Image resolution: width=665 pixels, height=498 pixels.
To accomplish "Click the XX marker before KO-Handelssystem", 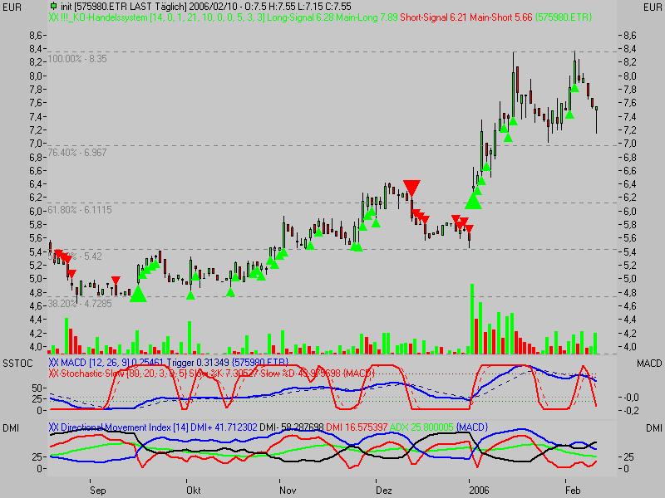I will click(x=53, y=16).
